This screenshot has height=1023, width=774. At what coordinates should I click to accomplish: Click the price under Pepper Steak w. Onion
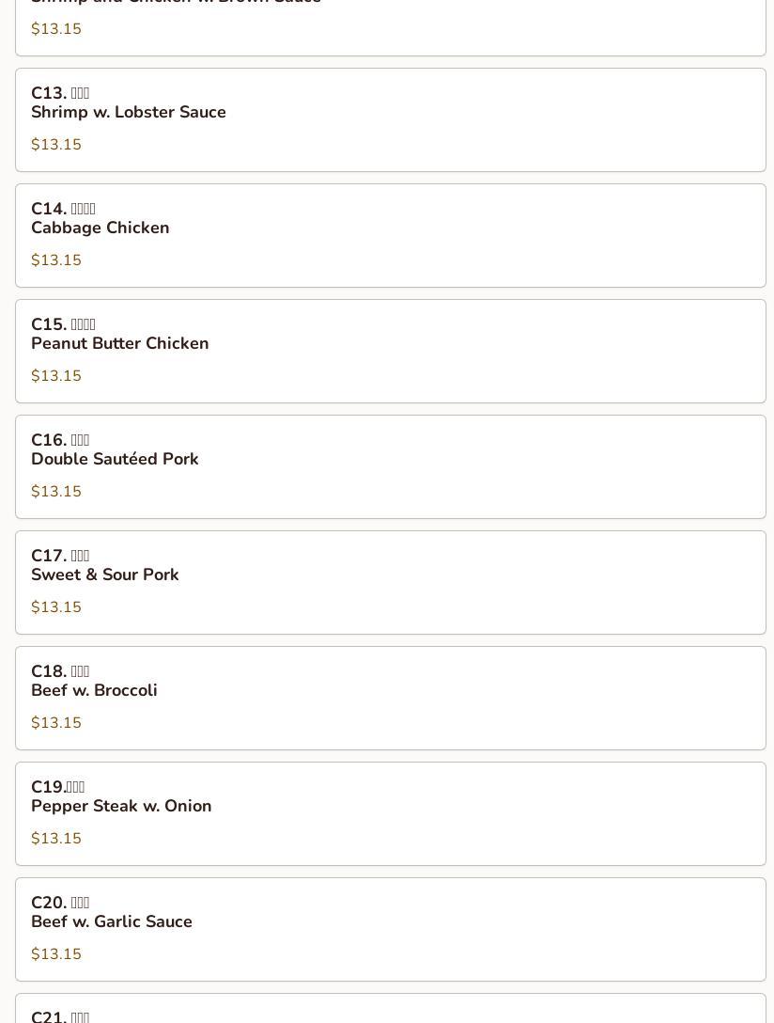coord(56,839)
